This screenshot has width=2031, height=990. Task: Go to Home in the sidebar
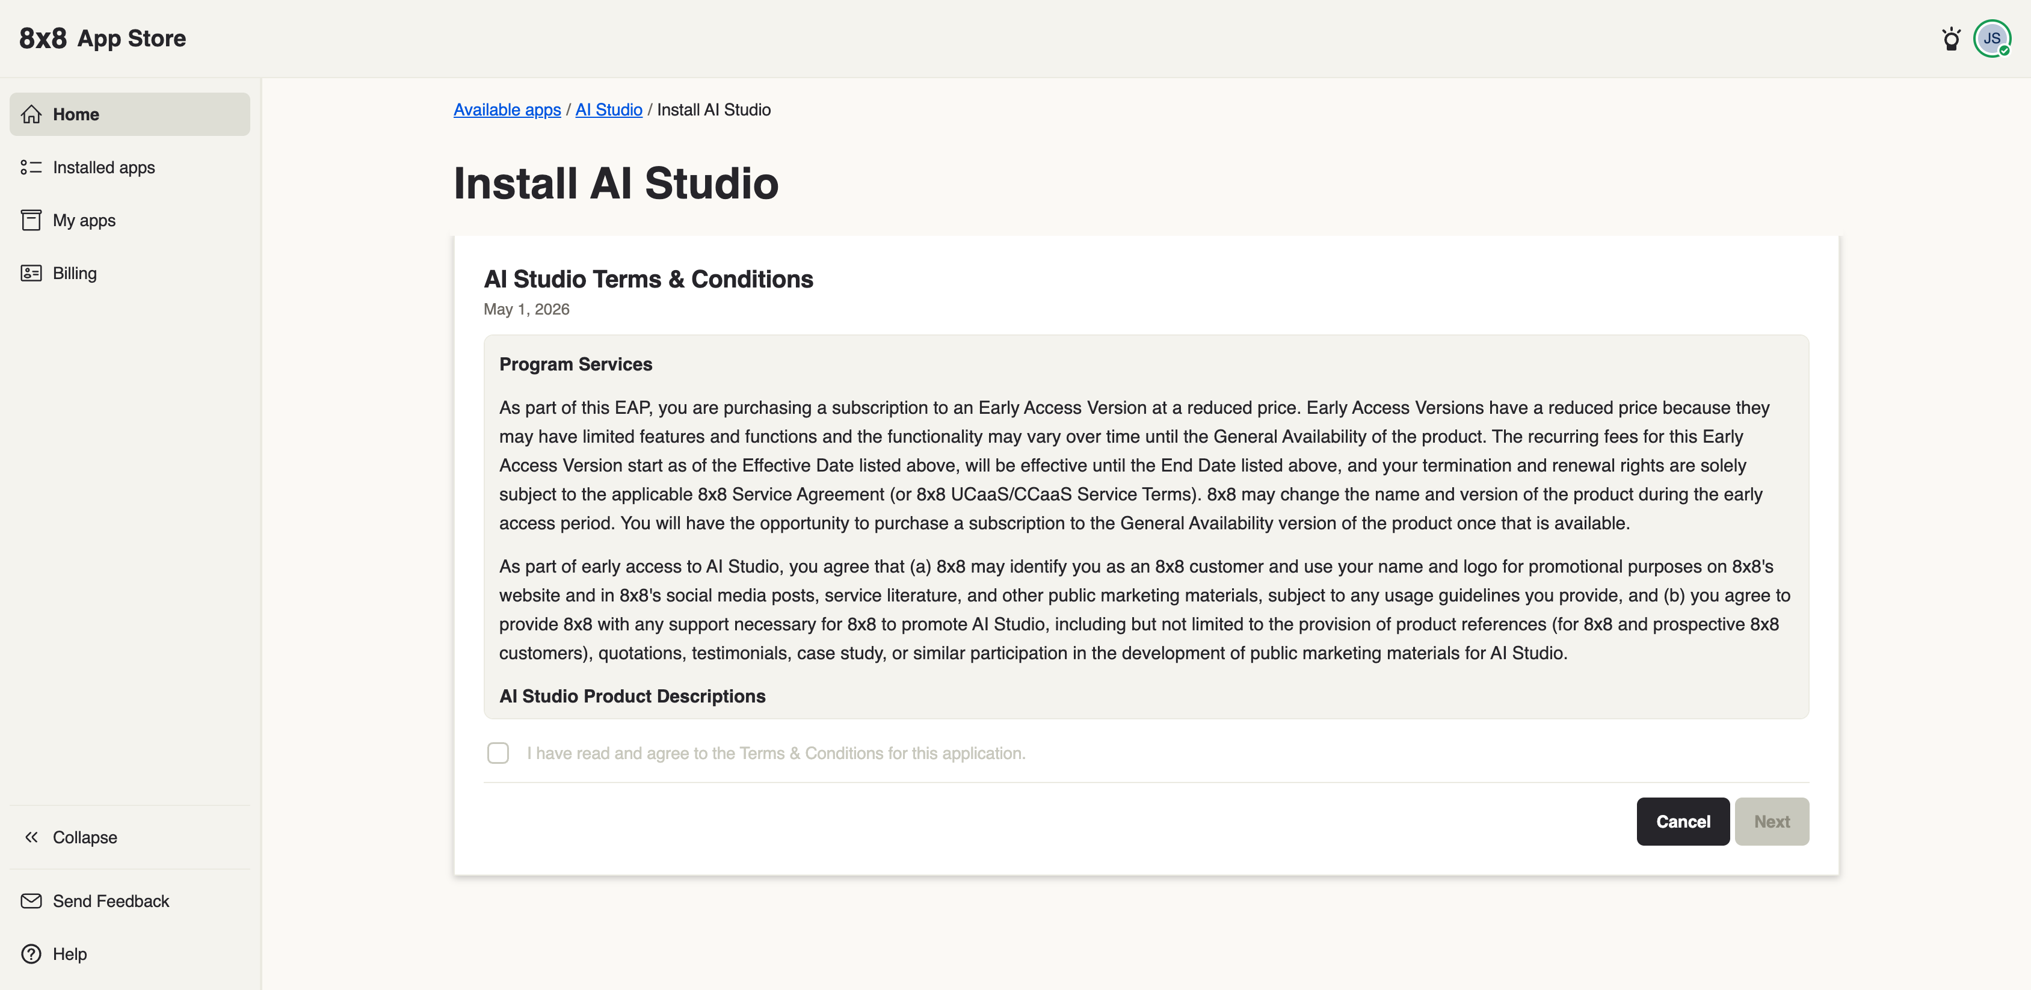click(130, 114)
